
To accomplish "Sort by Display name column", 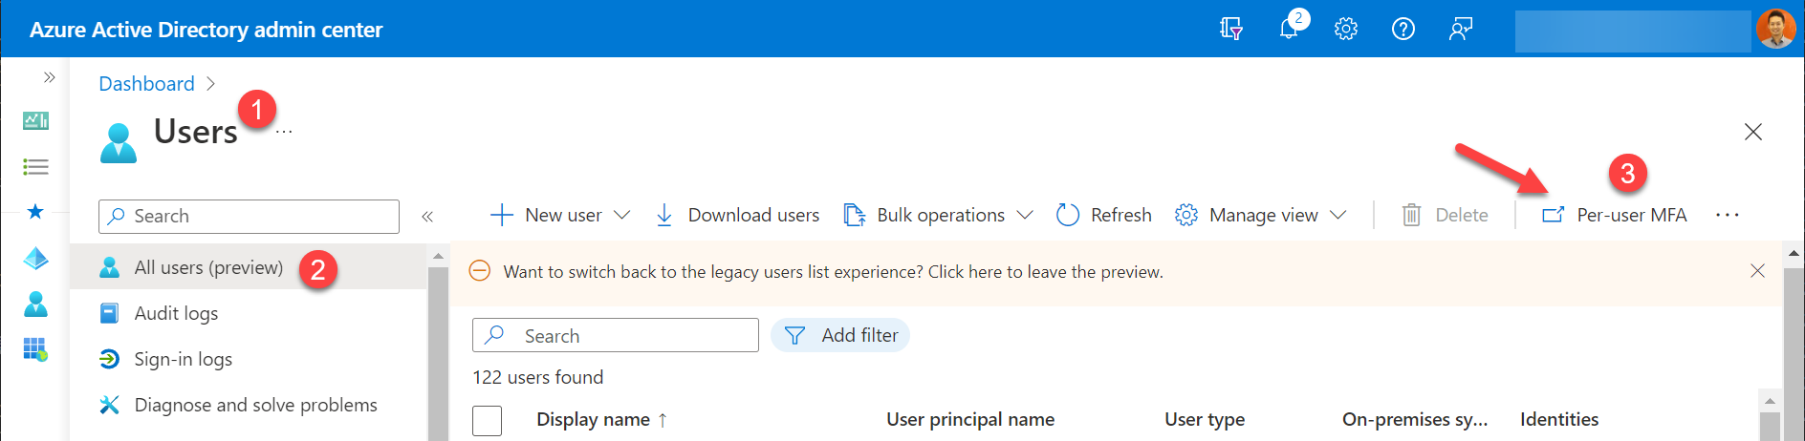I will [602, 419].
